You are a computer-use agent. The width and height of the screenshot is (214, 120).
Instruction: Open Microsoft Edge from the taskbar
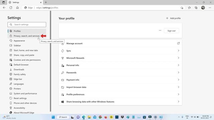click(84, 117)
